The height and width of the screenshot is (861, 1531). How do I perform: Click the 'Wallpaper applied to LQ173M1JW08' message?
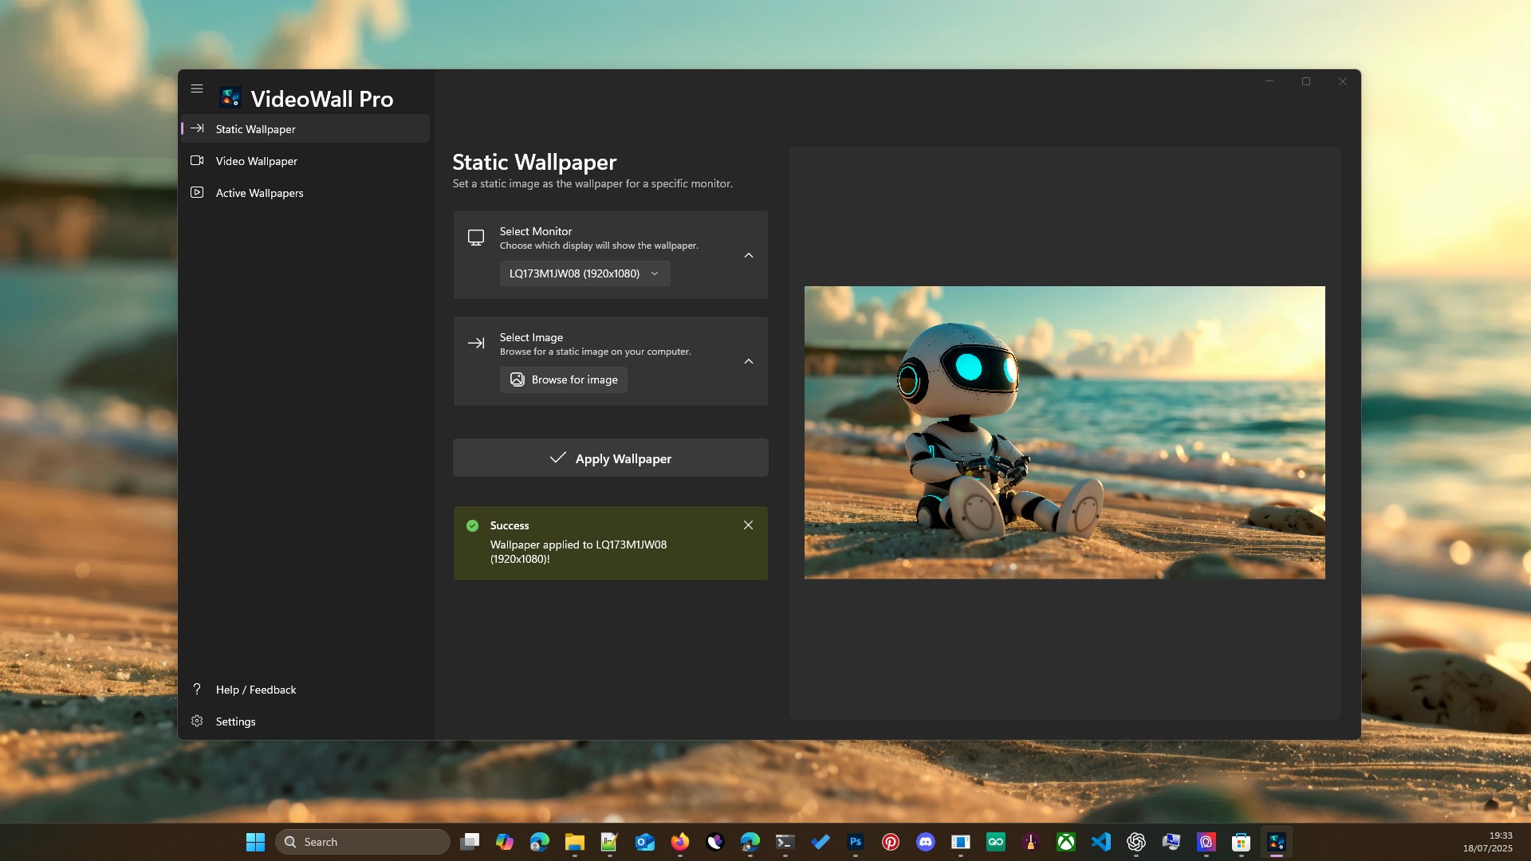point(578,552)
